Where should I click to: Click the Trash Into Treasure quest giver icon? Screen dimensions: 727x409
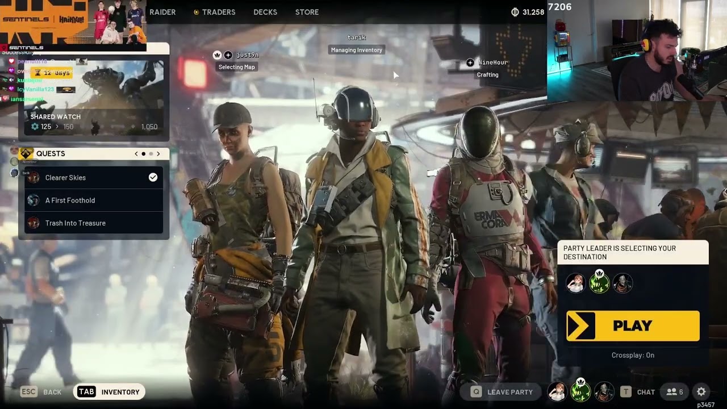point(34,223)
